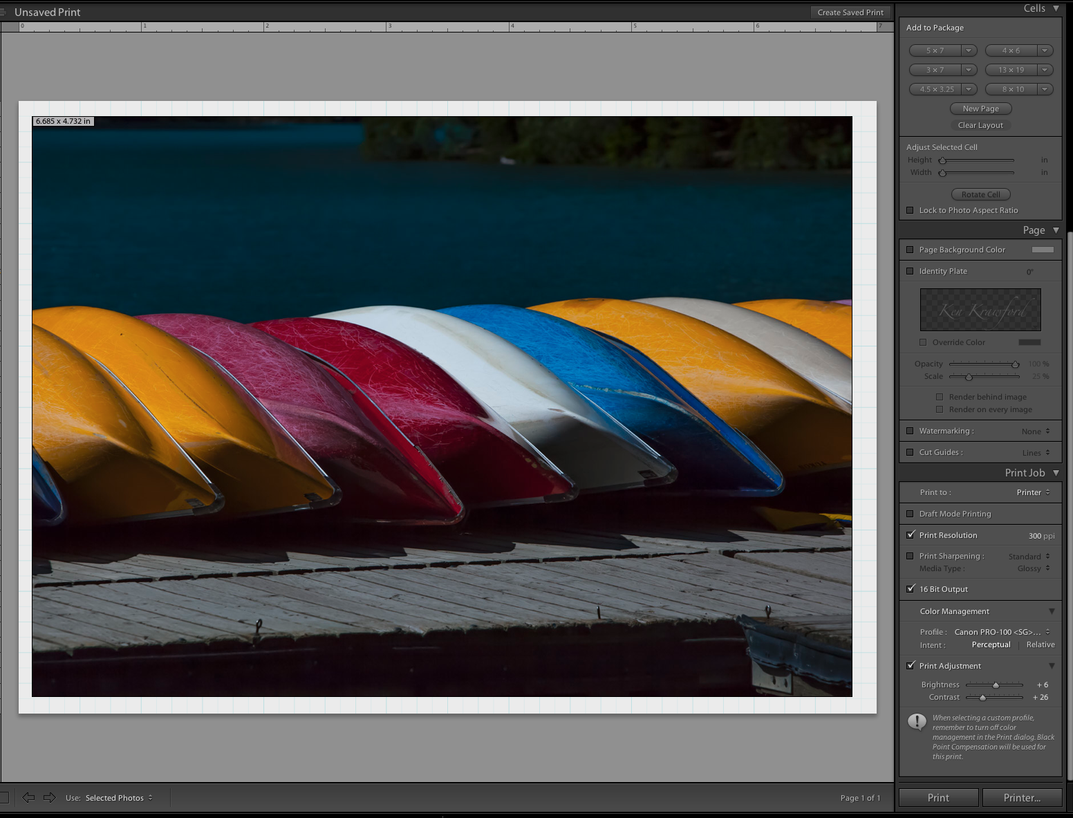This screenshot has height=818, width=1073.
Task: Click the Identity Plate preview
Action: [x=980, y=309]
